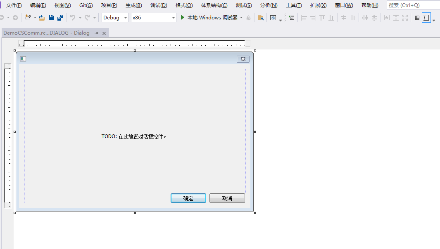Select the Align Tops toolbar icon
This screenshot has height=249, width=440.
tap(323, 18)
